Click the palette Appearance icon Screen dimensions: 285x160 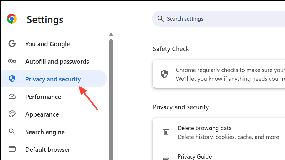(x=12, y=114)
